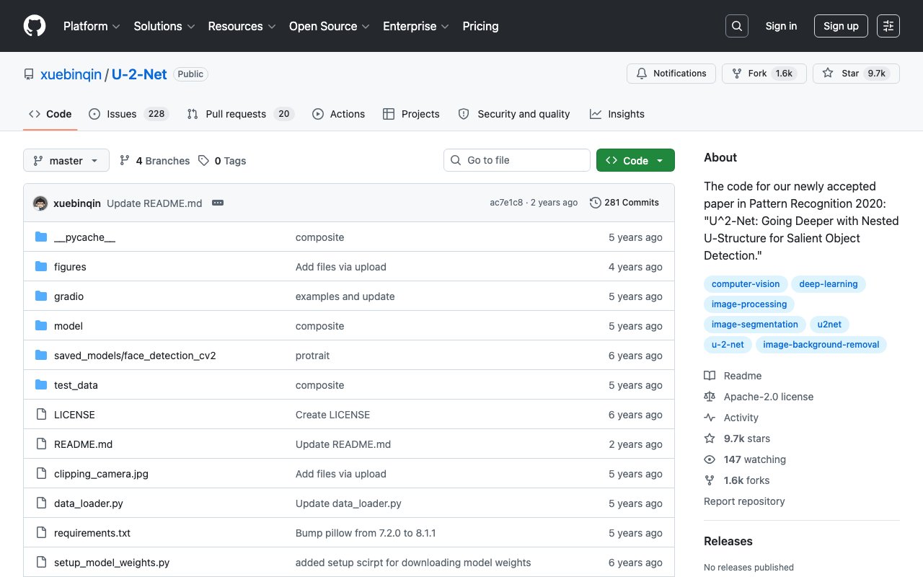Click the Activity pulse icon
Viewport: 923px width, 577px height.
(710, 418)
